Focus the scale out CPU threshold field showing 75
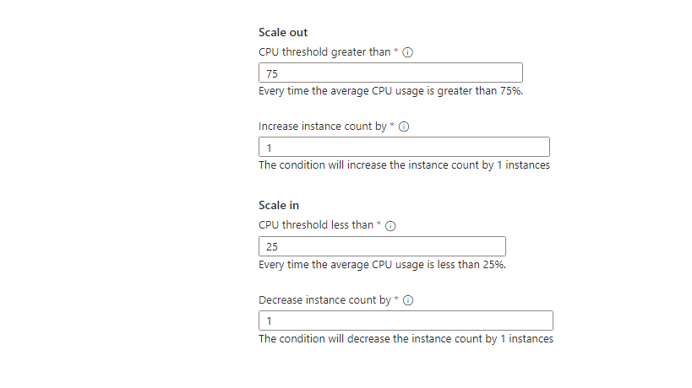 coord(390,73)
